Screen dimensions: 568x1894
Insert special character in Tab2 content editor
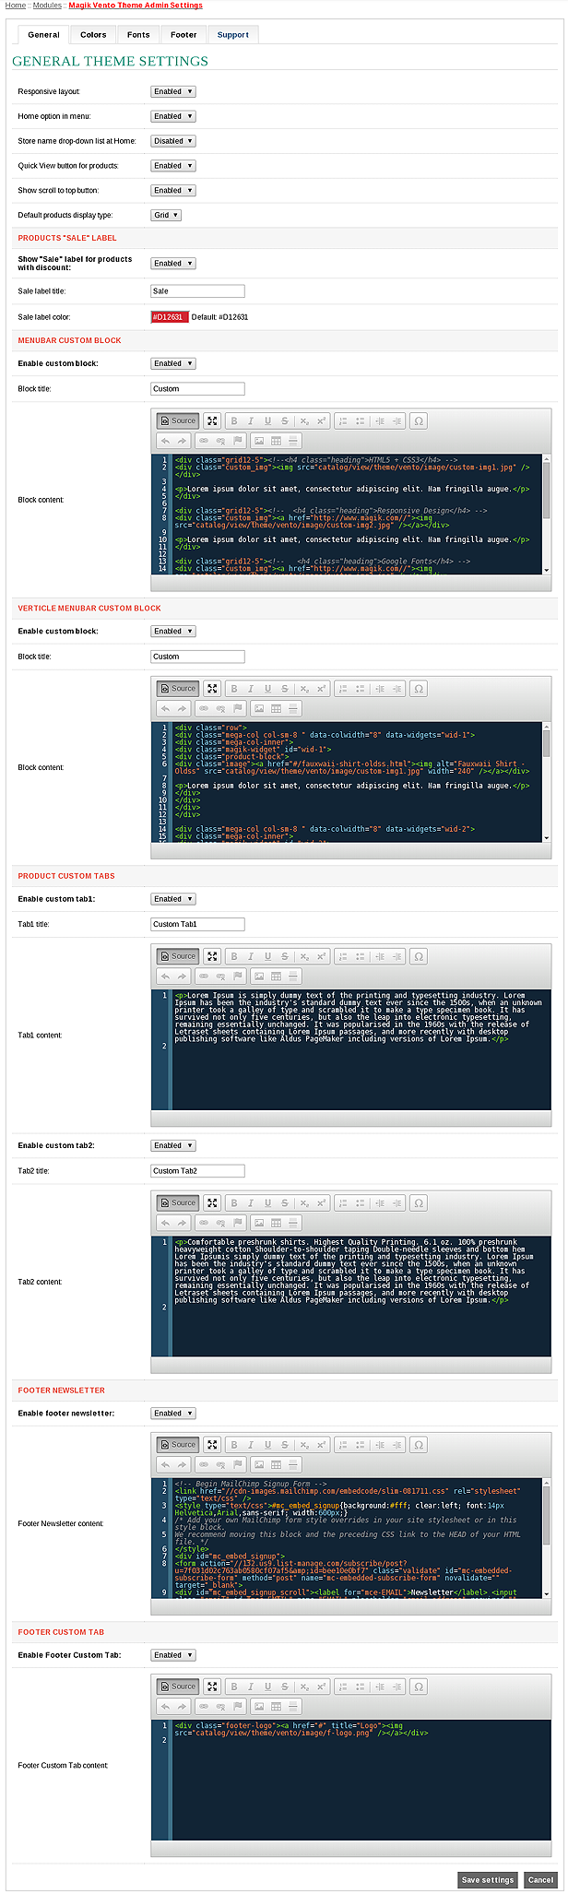coord(419,1202)
